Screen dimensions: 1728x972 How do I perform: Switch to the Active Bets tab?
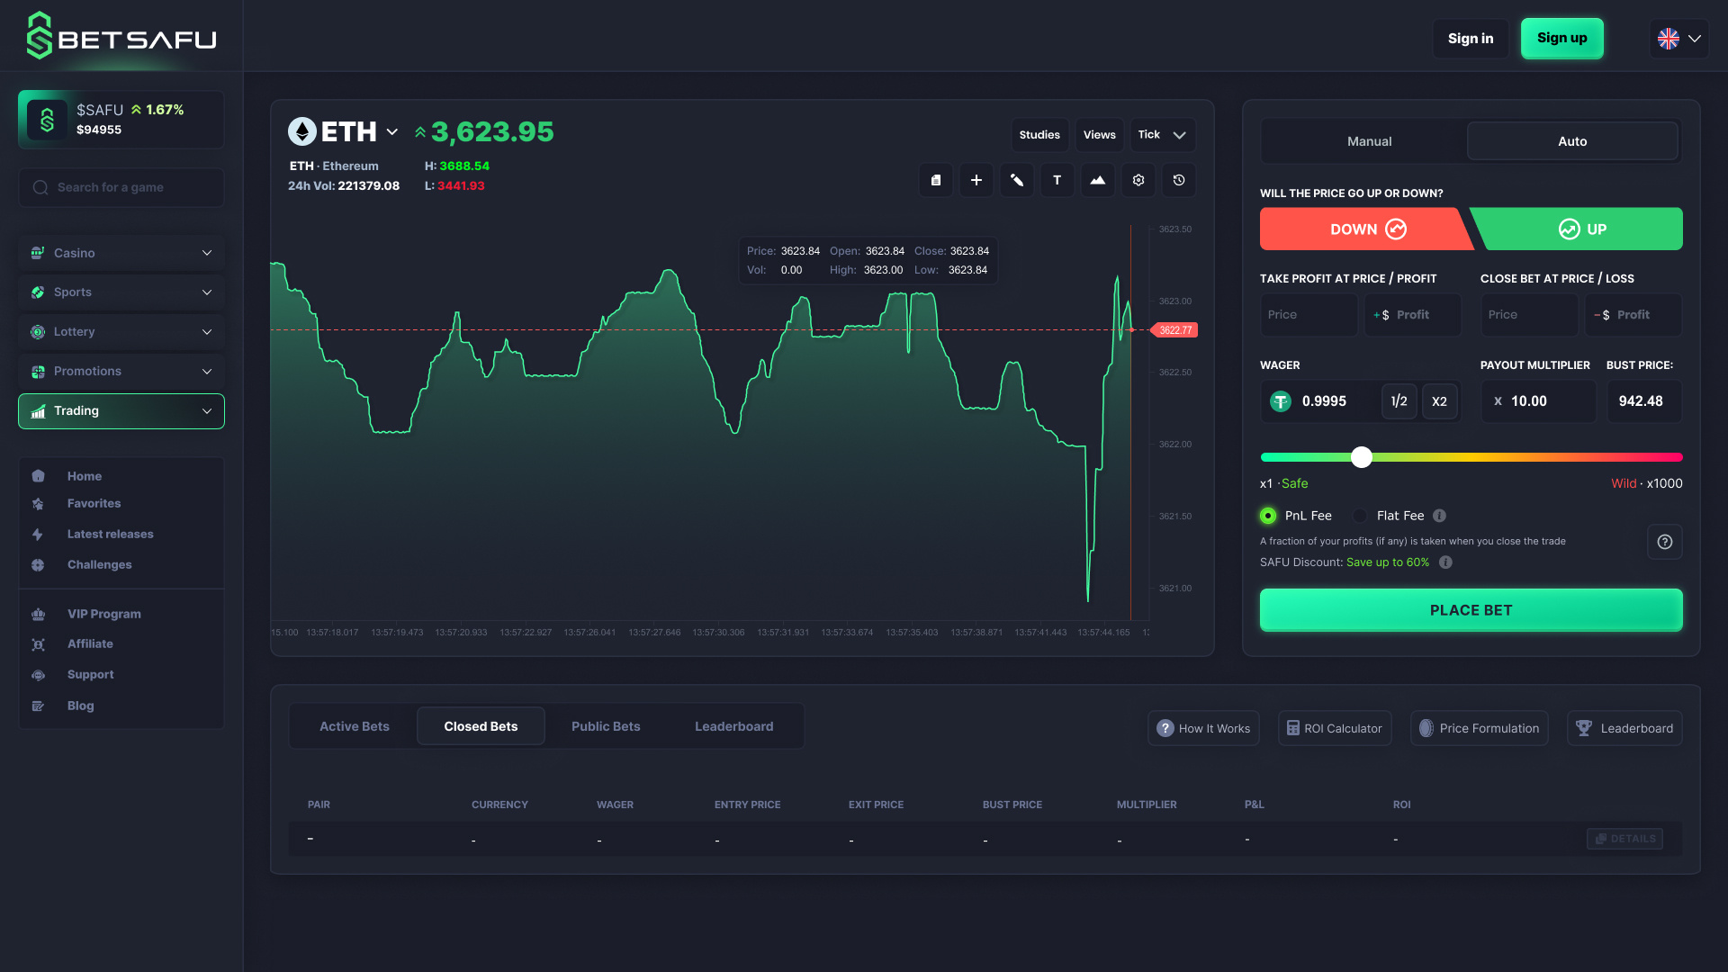[x=354, y=725]
